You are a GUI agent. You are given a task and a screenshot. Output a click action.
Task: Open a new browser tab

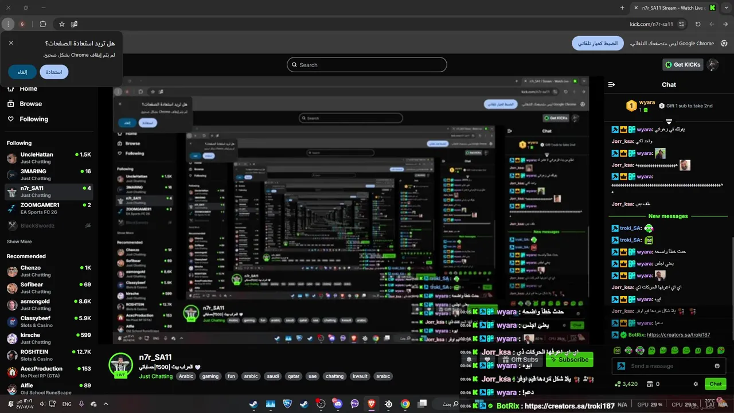click(x=622, y=7)
